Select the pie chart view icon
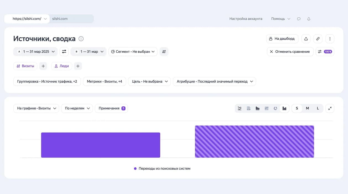This screenshot has width=348, height=194. 275,108
